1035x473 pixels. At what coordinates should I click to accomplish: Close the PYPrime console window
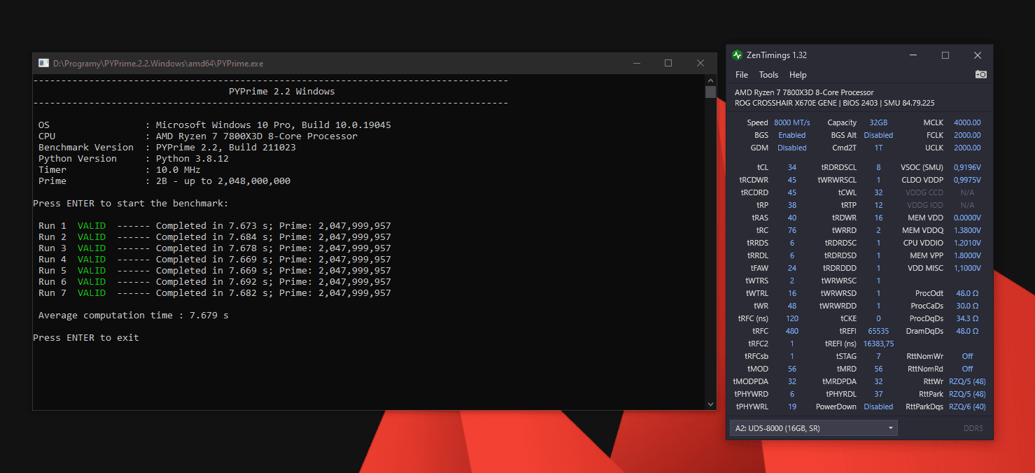pos(700,63)
